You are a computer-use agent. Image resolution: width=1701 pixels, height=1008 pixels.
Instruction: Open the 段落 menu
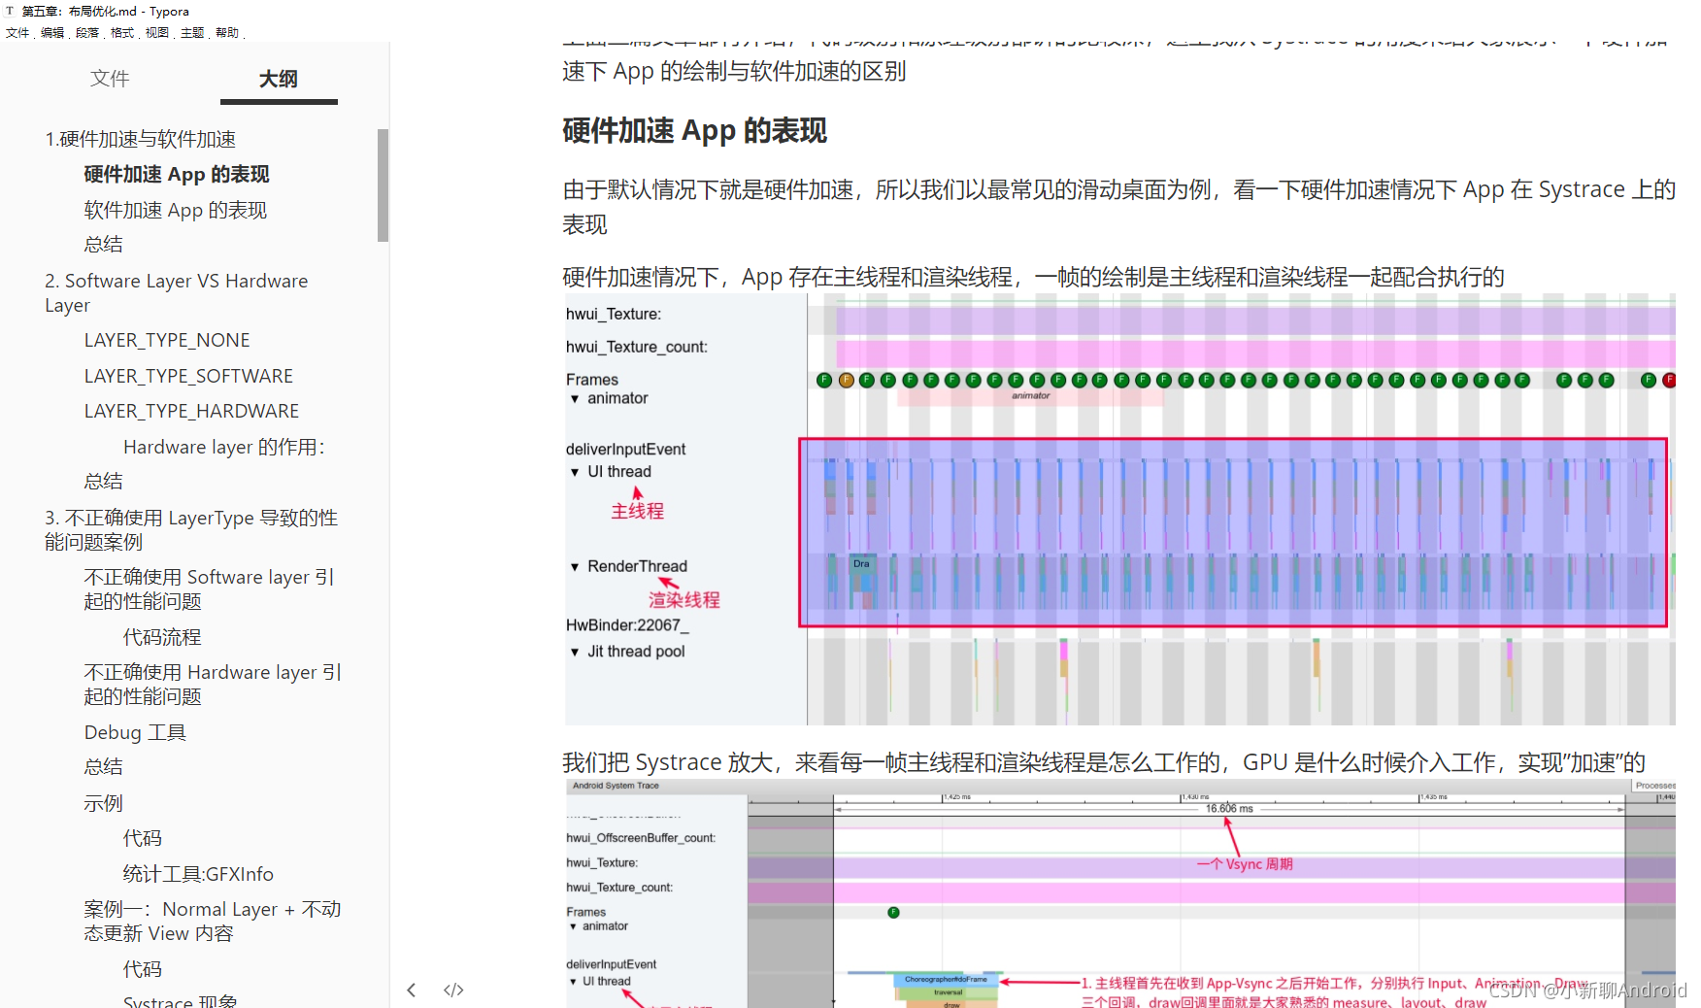click(x=87, y=32)
